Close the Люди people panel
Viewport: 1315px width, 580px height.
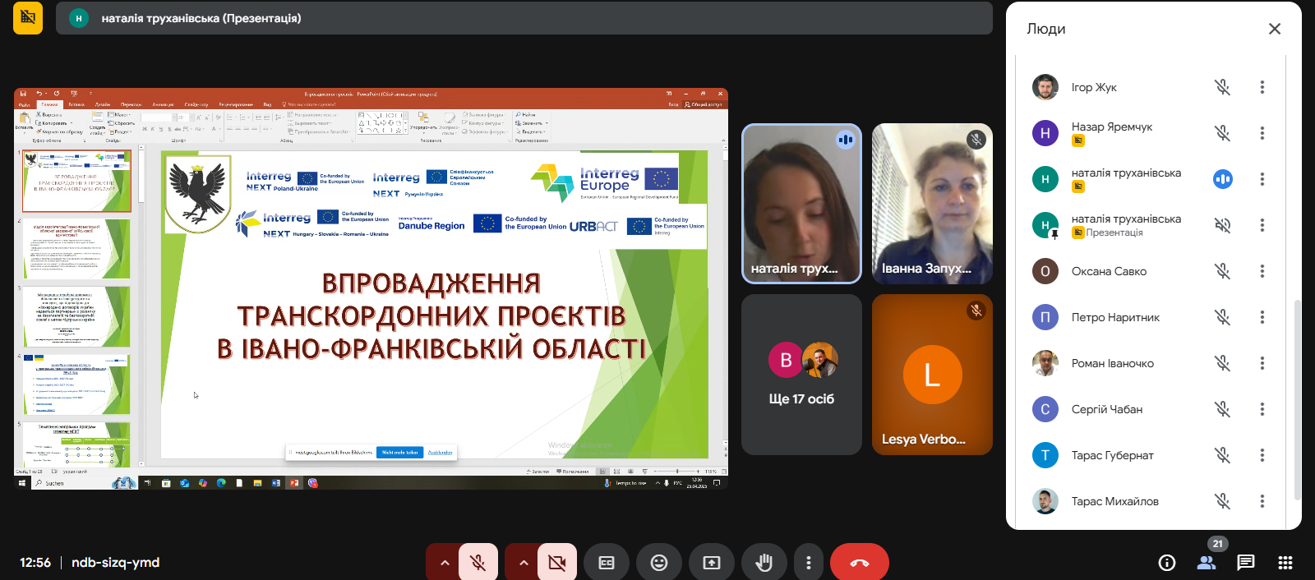tap(1275, 29)
